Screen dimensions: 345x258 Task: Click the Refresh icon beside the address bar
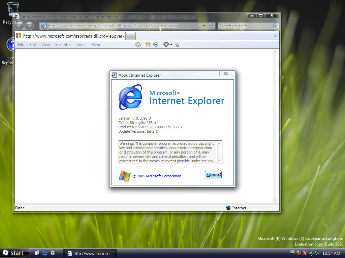[x=211, y=26]
